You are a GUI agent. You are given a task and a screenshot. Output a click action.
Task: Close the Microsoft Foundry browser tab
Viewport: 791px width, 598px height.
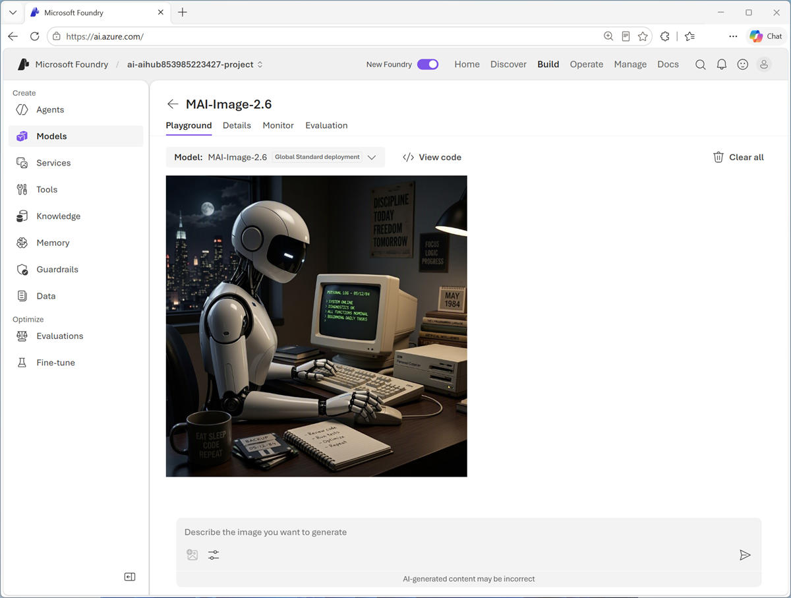click(160, 13)
